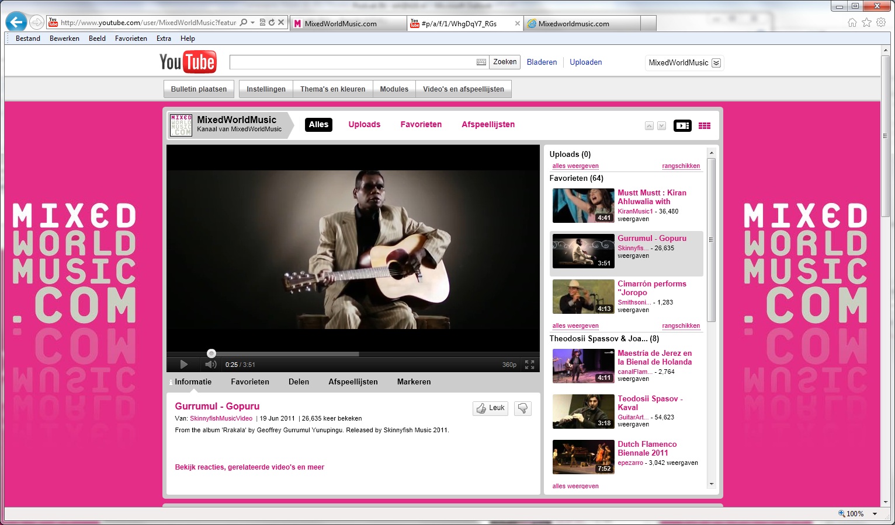Switch to the MixedWorldMusic.com browser tab
Screen dimensions: 895x525
point(348,23)
